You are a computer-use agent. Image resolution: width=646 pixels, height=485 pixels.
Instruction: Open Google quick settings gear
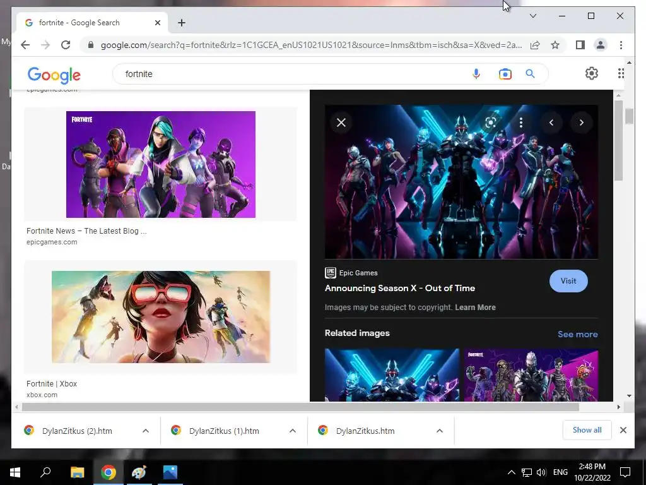(x=592, y=73)
